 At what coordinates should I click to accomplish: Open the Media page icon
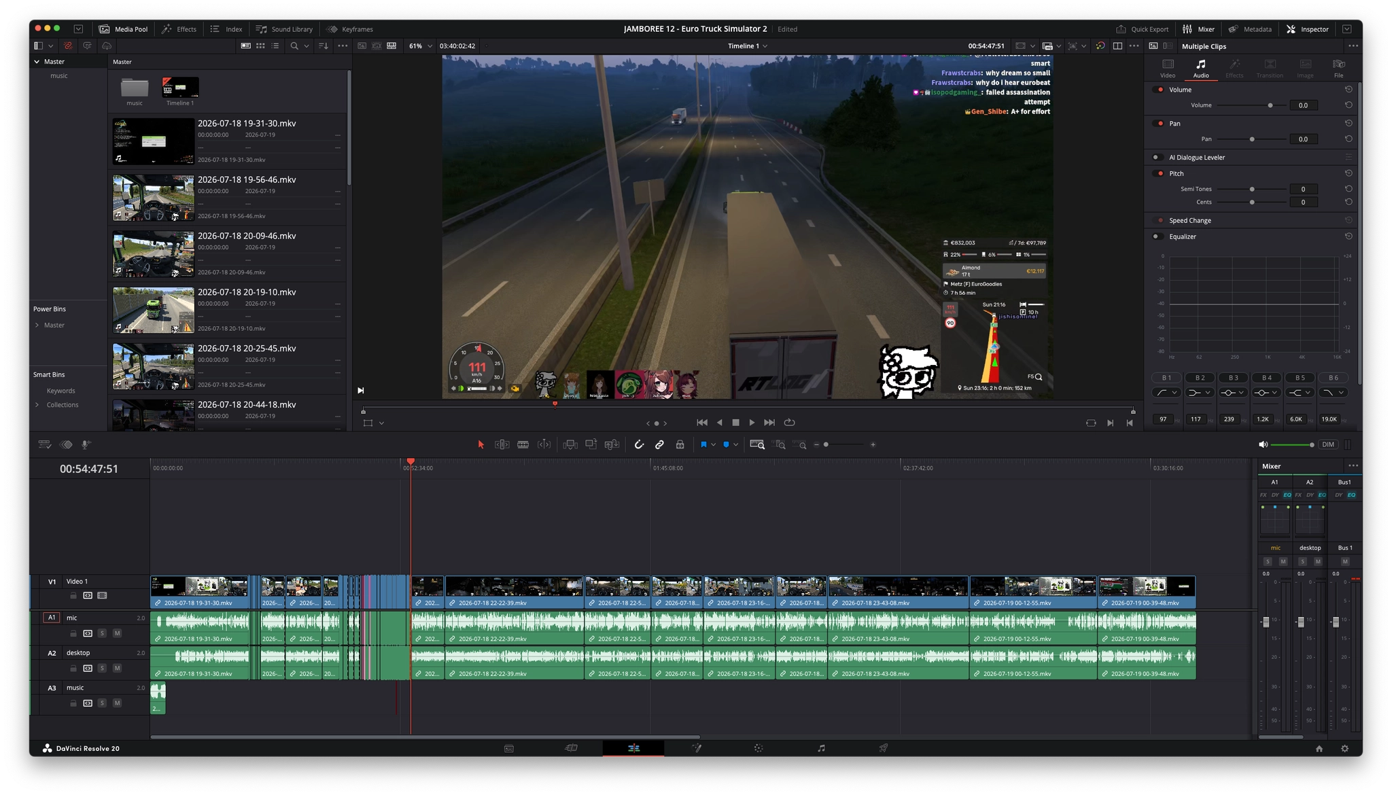tap(509, 748)
